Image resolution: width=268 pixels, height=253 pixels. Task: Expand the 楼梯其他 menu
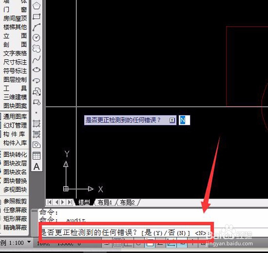point(15,27)
